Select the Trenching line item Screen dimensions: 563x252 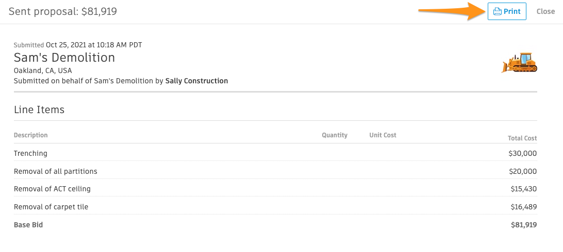point(30,153)
